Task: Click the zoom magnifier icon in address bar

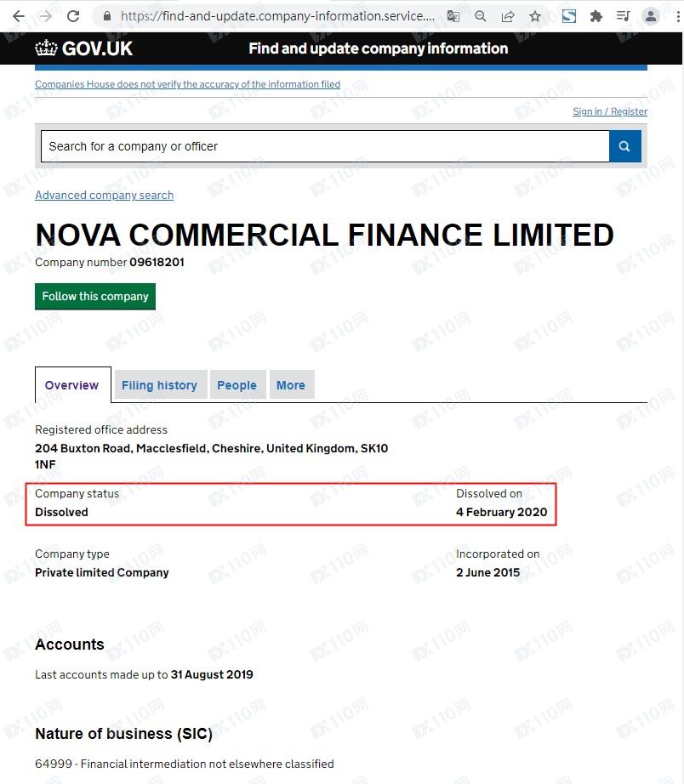Action: (x=481, y=16)
